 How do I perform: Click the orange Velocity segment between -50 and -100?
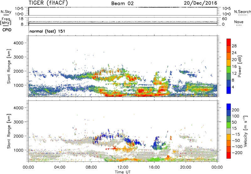tap(229, 144)
